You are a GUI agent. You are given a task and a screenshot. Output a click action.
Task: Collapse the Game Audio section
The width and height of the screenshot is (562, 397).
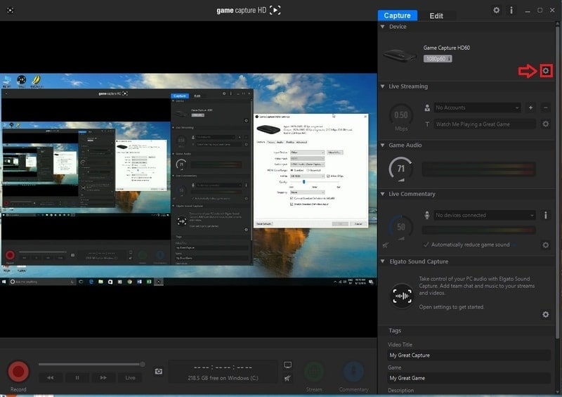(382, 145)
